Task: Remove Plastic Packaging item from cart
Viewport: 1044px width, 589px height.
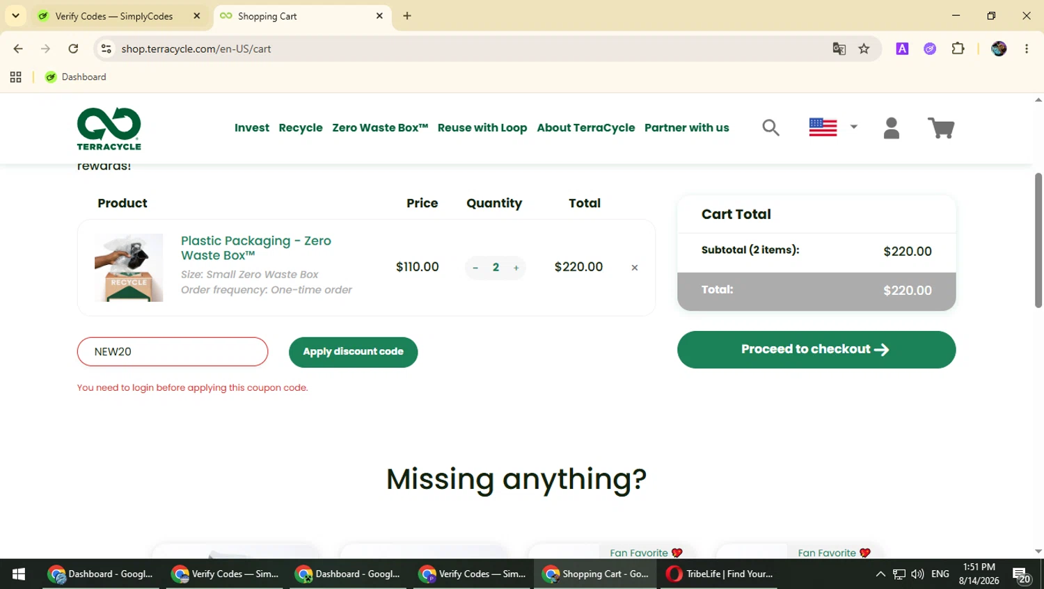Action: click(x=635, y=268)
